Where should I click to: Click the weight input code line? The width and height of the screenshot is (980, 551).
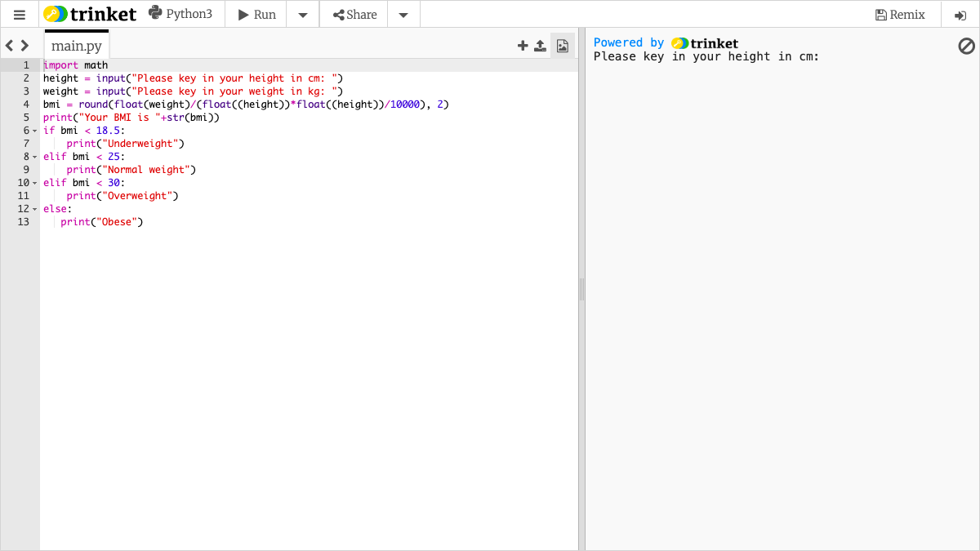pos(193,91)
